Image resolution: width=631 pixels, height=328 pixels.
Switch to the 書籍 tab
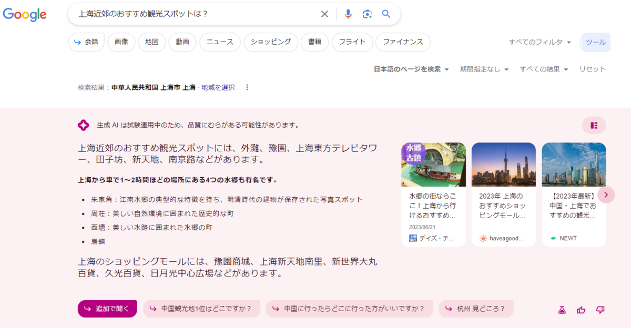click(315, 42)
